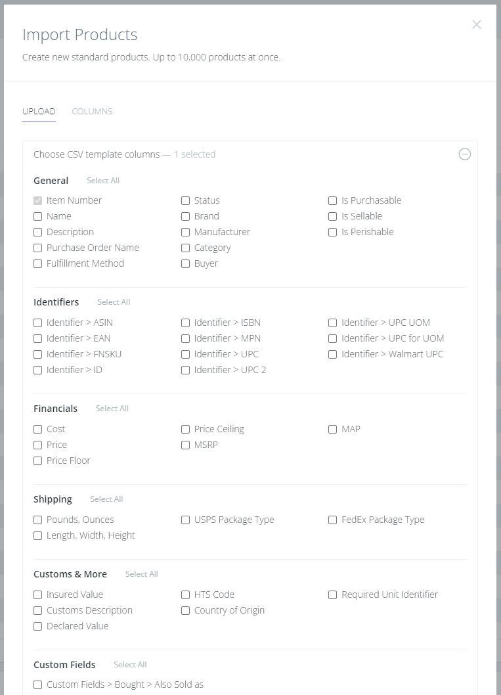Enable Identifier > Walmart UPC

click(x=333, y=355)
